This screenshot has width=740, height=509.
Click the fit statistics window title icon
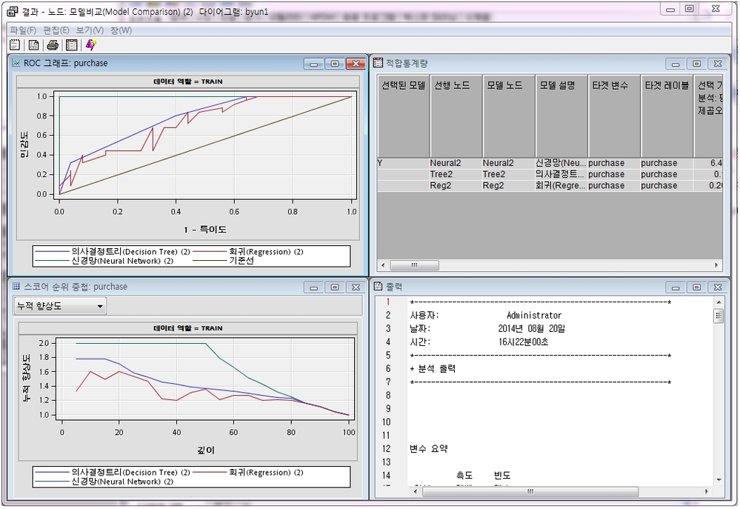pos(378,64)
